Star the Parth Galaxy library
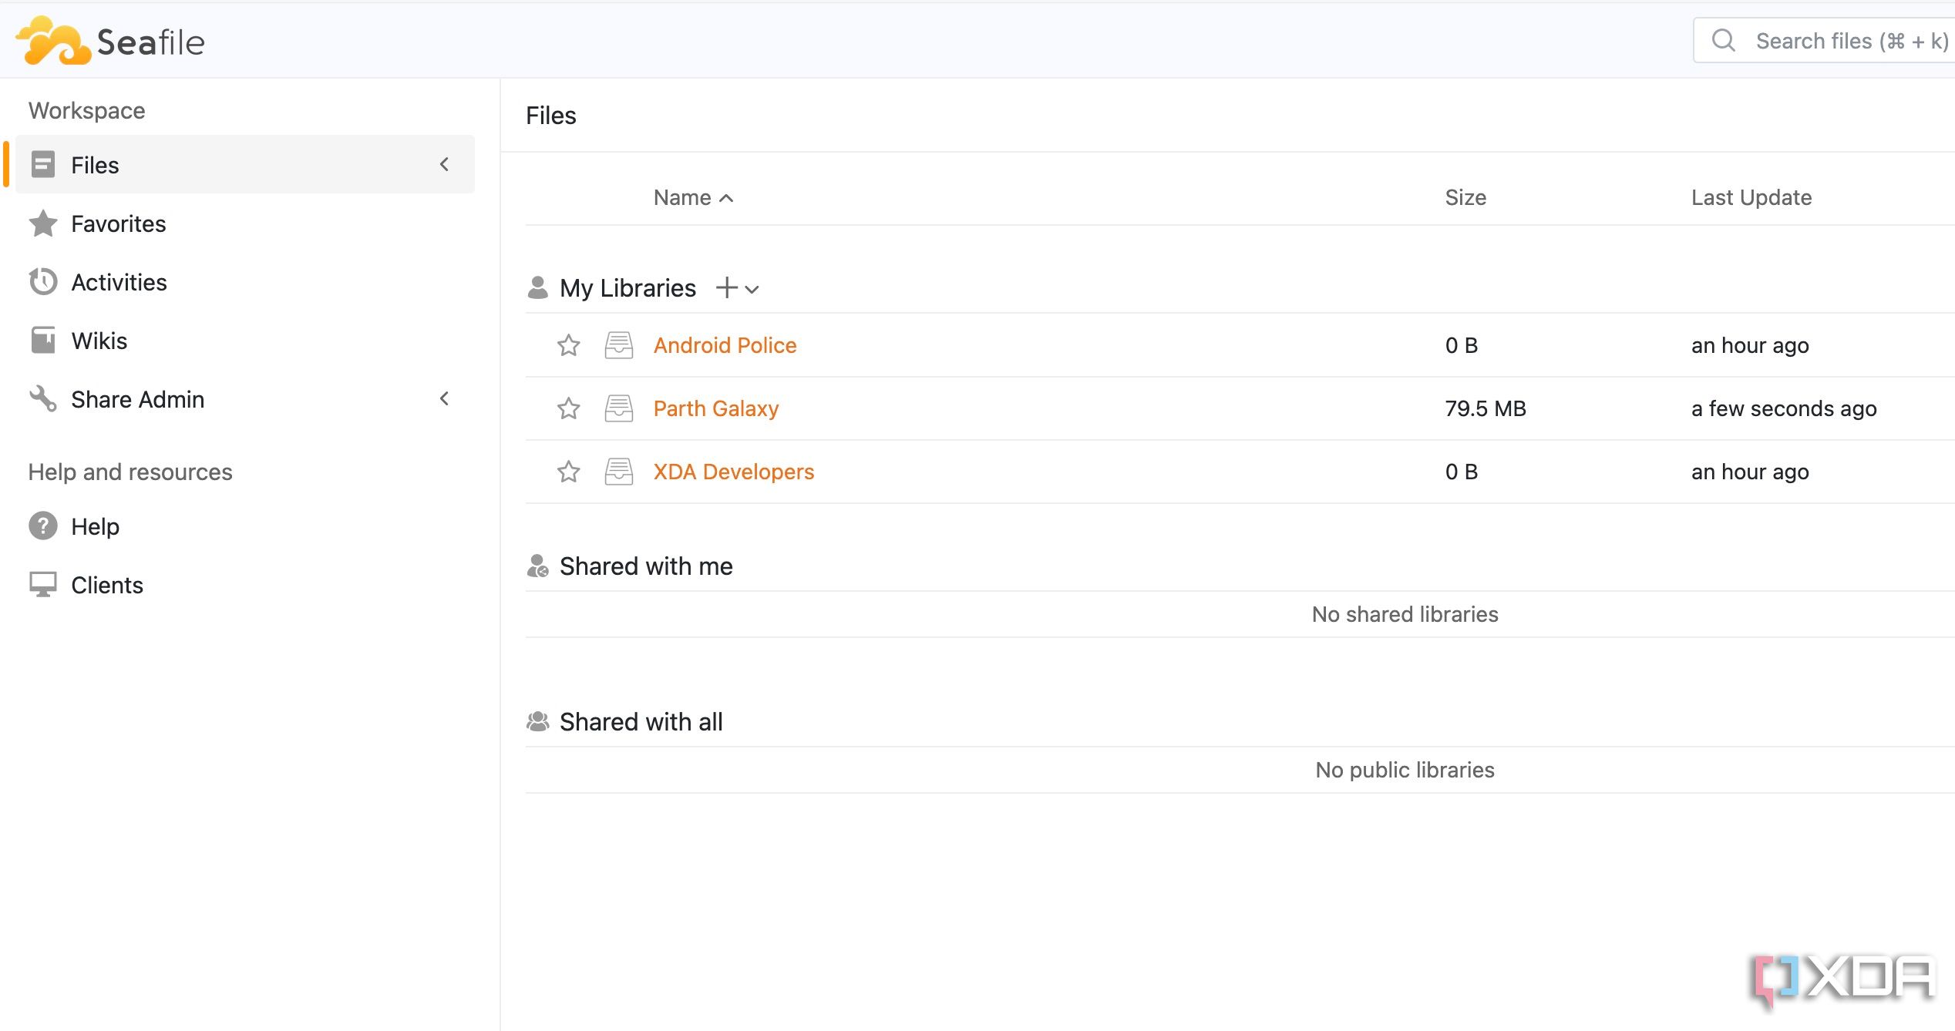 pos(569,408)
